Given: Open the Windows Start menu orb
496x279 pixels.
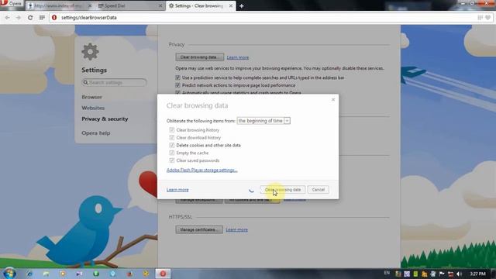Looking at the screenshot, I should [10, 273].
